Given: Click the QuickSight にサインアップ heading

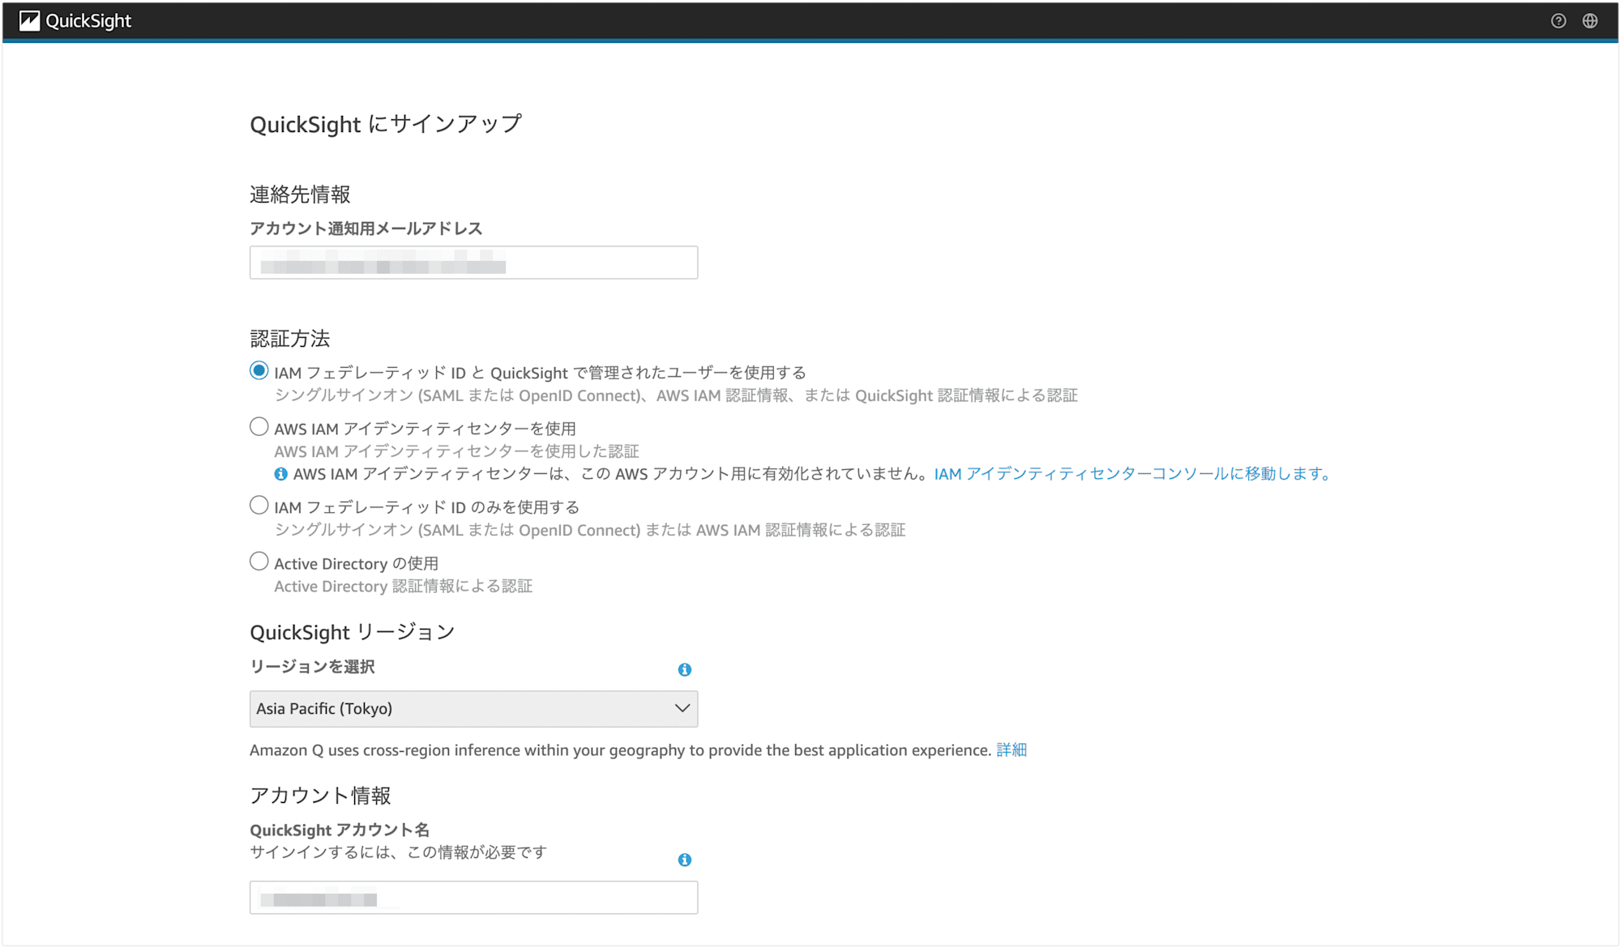Looking at the screenshot, I should point(386,124).
